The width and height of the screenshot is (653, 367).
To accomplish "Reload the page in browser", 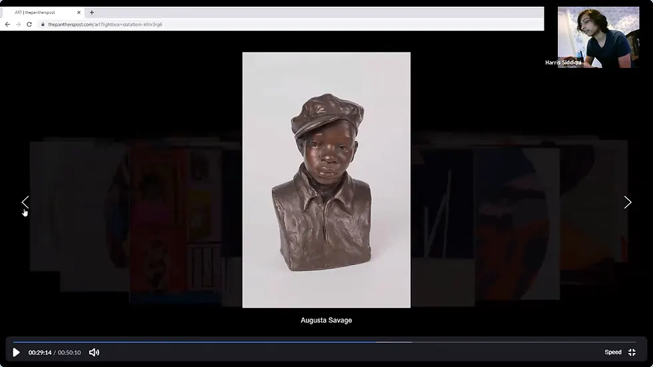I will 29,25.
